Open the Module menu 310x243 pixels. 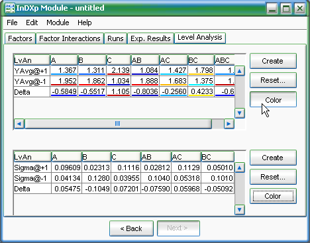pyautogui.click(x=58, y=23)
